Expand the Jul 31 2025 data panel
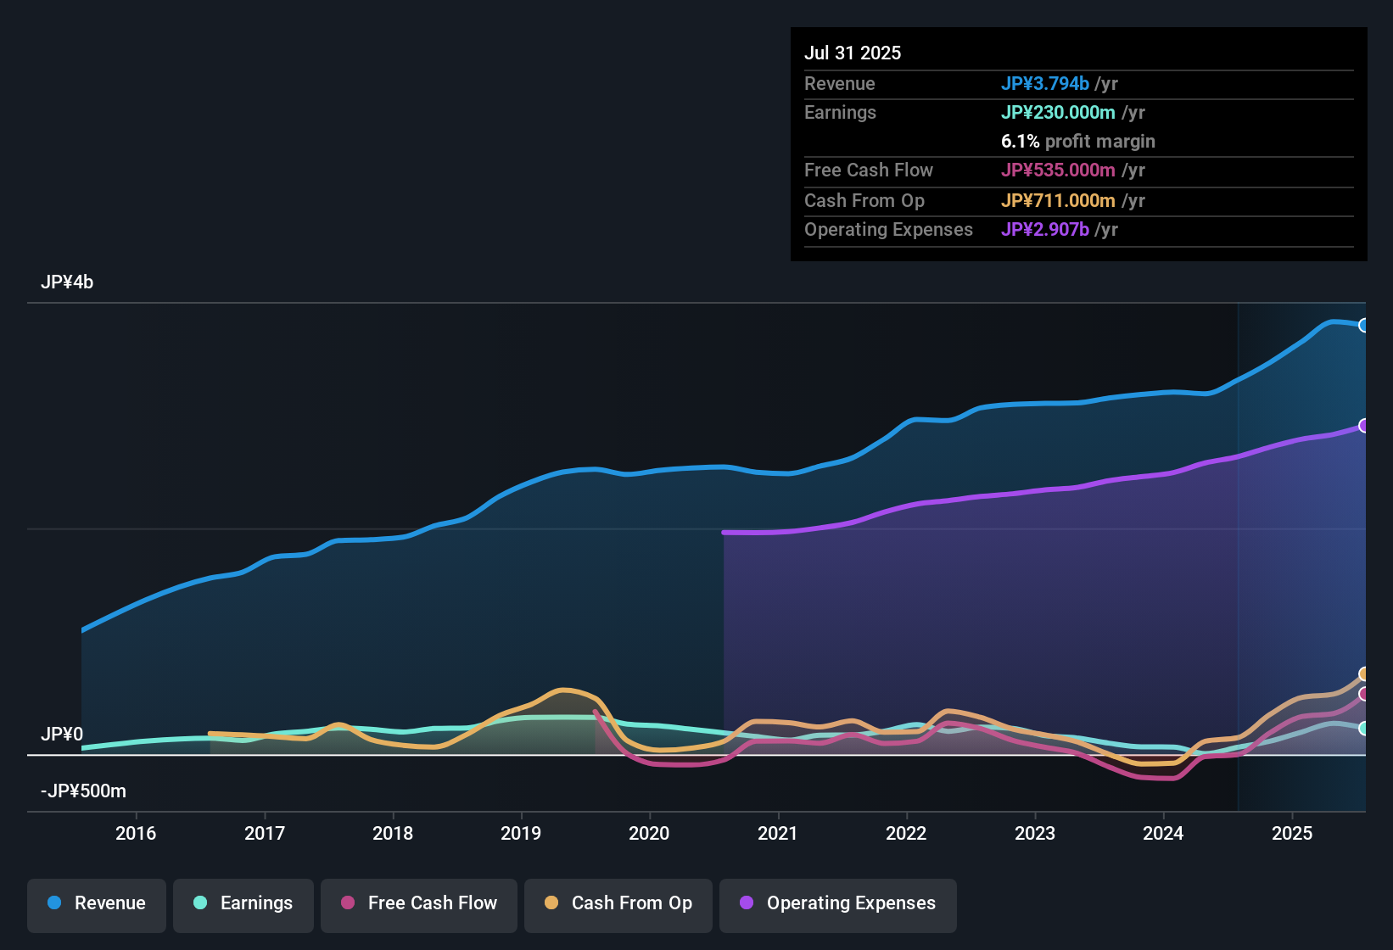Viewport: 1393px width, 950px height. [x=852, y=53]
